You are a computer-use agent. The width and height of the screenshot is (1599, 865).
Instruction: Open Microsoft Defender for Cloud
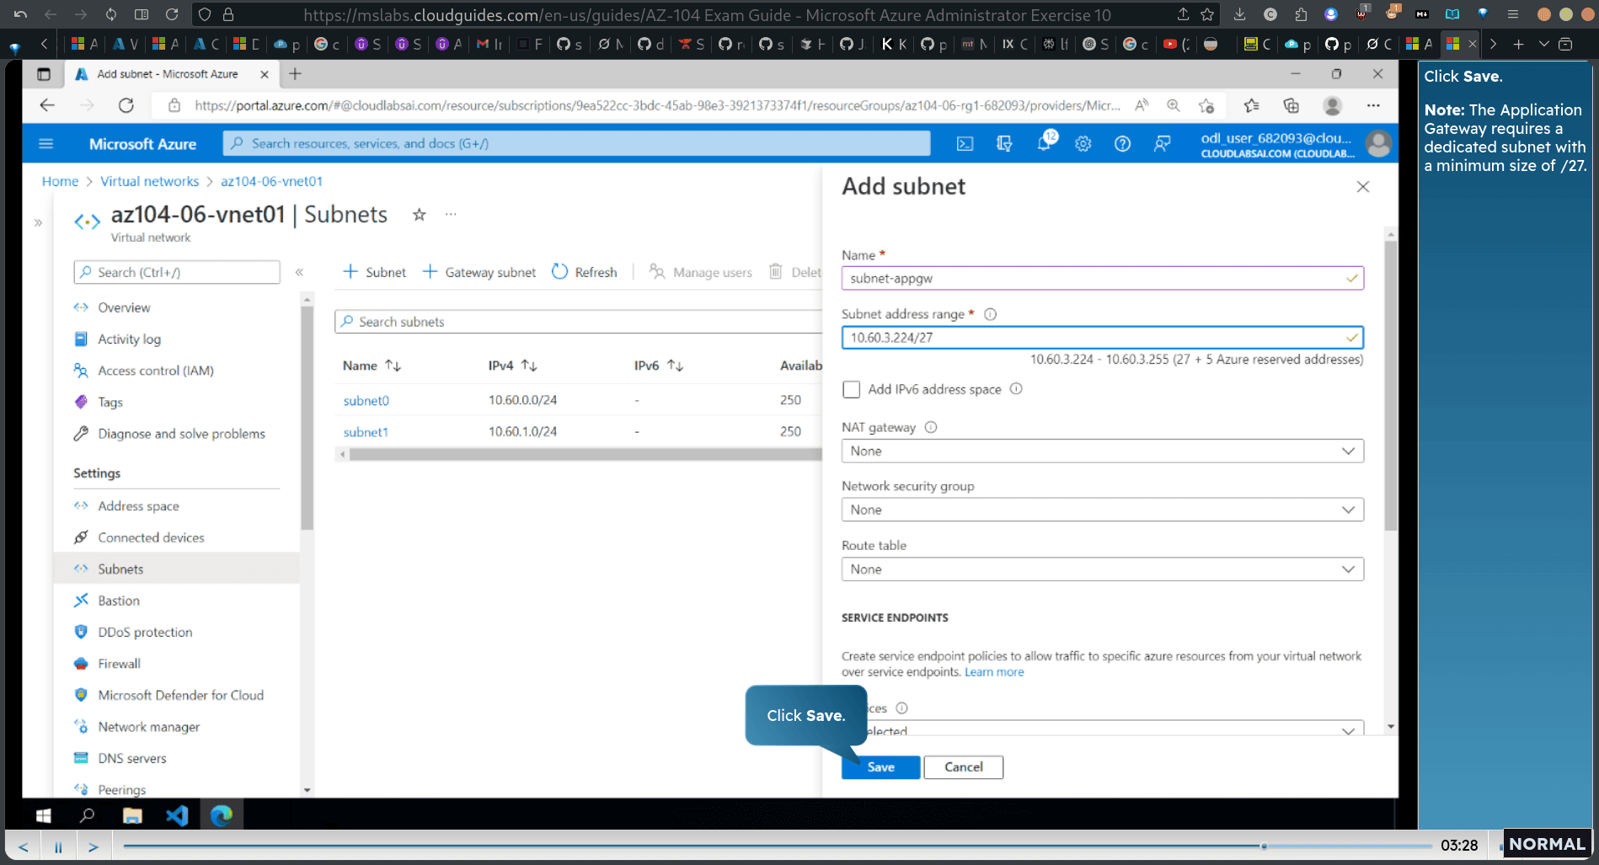tap(180, 695)
